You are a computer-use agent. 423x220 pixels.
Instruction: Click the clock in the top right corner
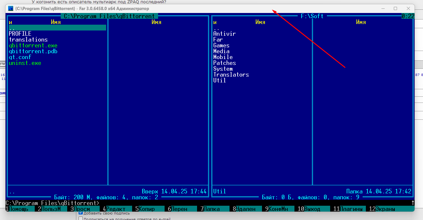point(408,16)
